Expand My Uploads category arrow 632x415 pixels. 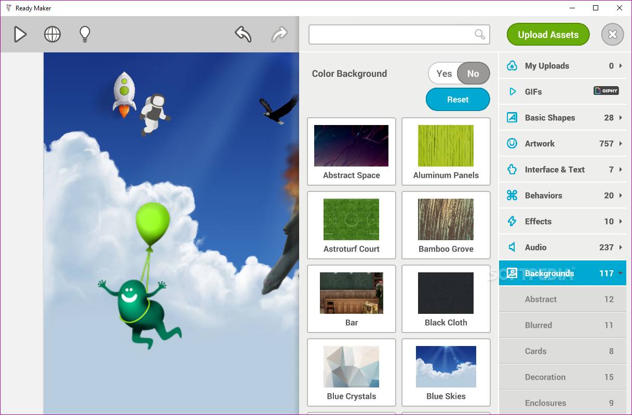621,66
